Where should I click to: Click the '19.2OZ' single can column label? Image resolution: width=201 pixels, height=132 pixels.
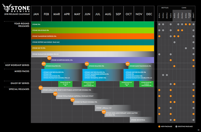click(x=190, y=15)
